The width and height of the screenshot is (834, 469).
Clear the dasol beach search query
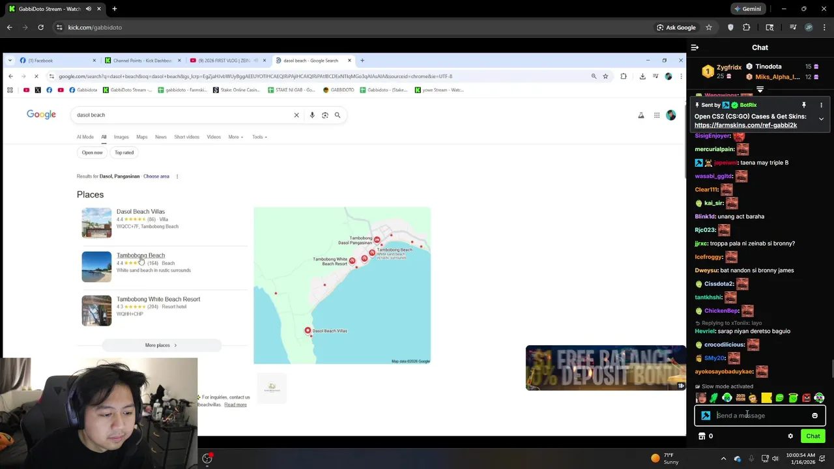pyautogui.click(x=296, y=115)
